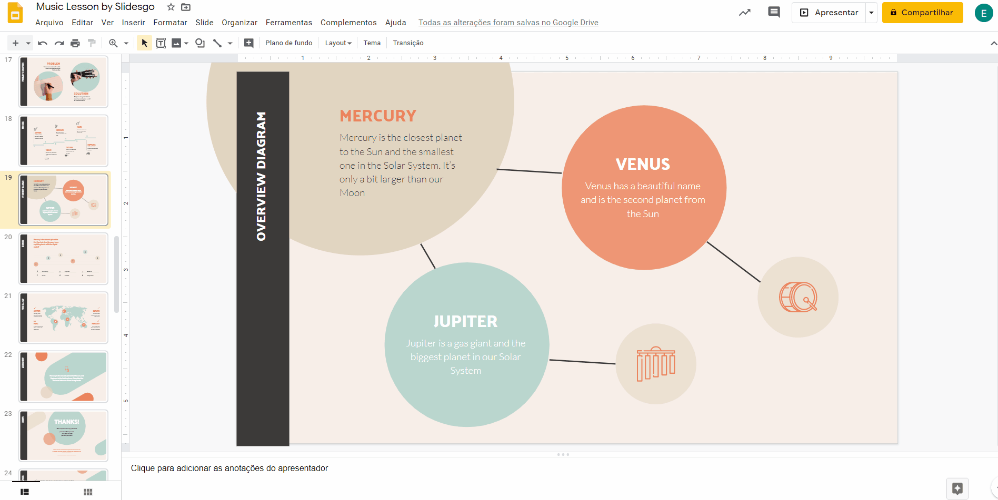
Task: Click the MERCURY heading text
Action: click(x=378, y=116)
